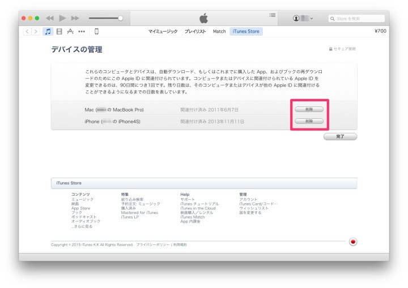
Task: Adjust the volume slider knob
Action: [x=120, y=18]
